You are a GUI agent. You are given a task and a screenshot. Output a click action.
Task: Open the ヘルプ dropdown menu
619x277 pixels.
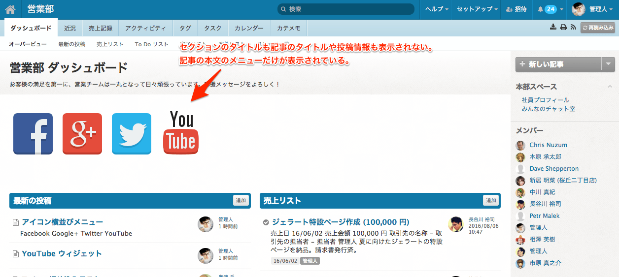[437, 9]
